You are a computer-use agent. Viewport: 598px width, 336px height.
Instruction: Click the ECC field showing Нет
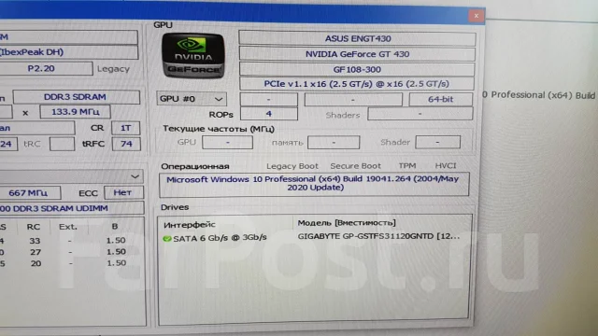tap(122, 192)
